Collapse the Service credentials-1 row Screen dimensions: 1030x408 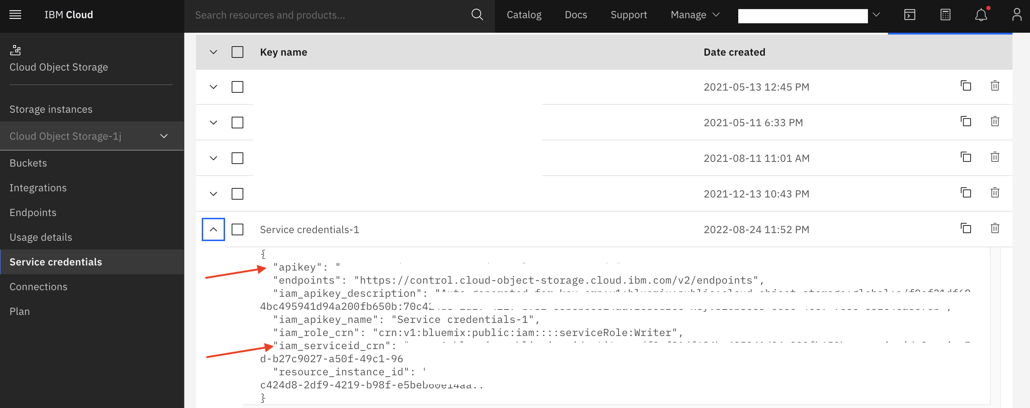213,229
